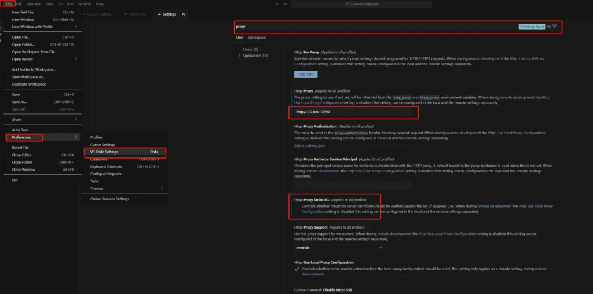
Task: Open Online Services Settings entry
Action: [x=125, y=199]
